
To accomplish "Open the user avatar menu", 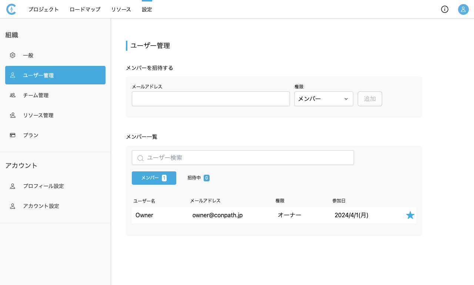I will pyautogui.click(x=463, y=9).
